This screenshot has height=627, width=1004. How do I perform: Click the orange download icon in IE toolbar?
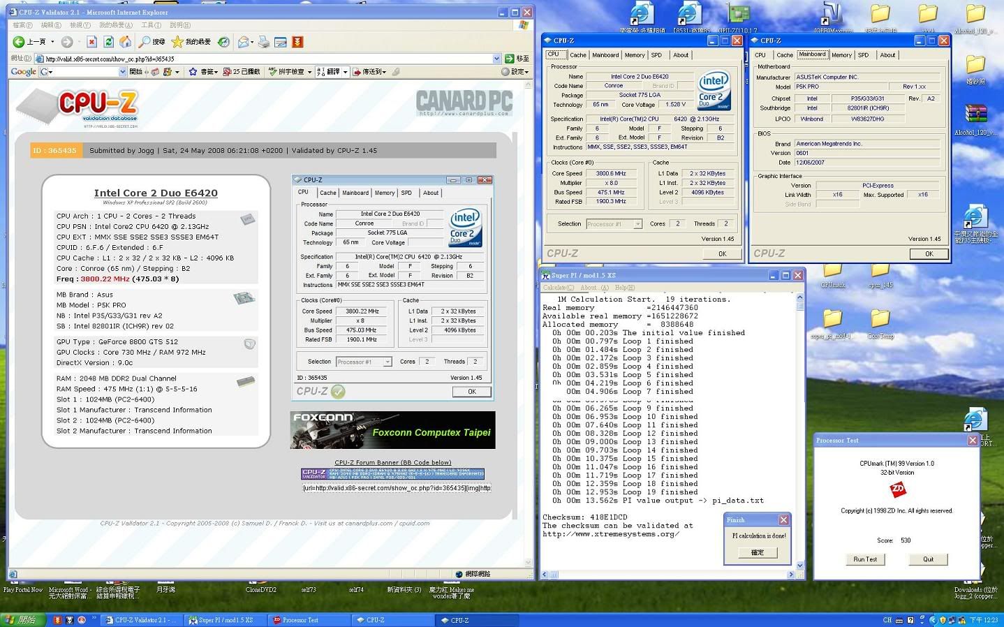click(x=297, y=42)
